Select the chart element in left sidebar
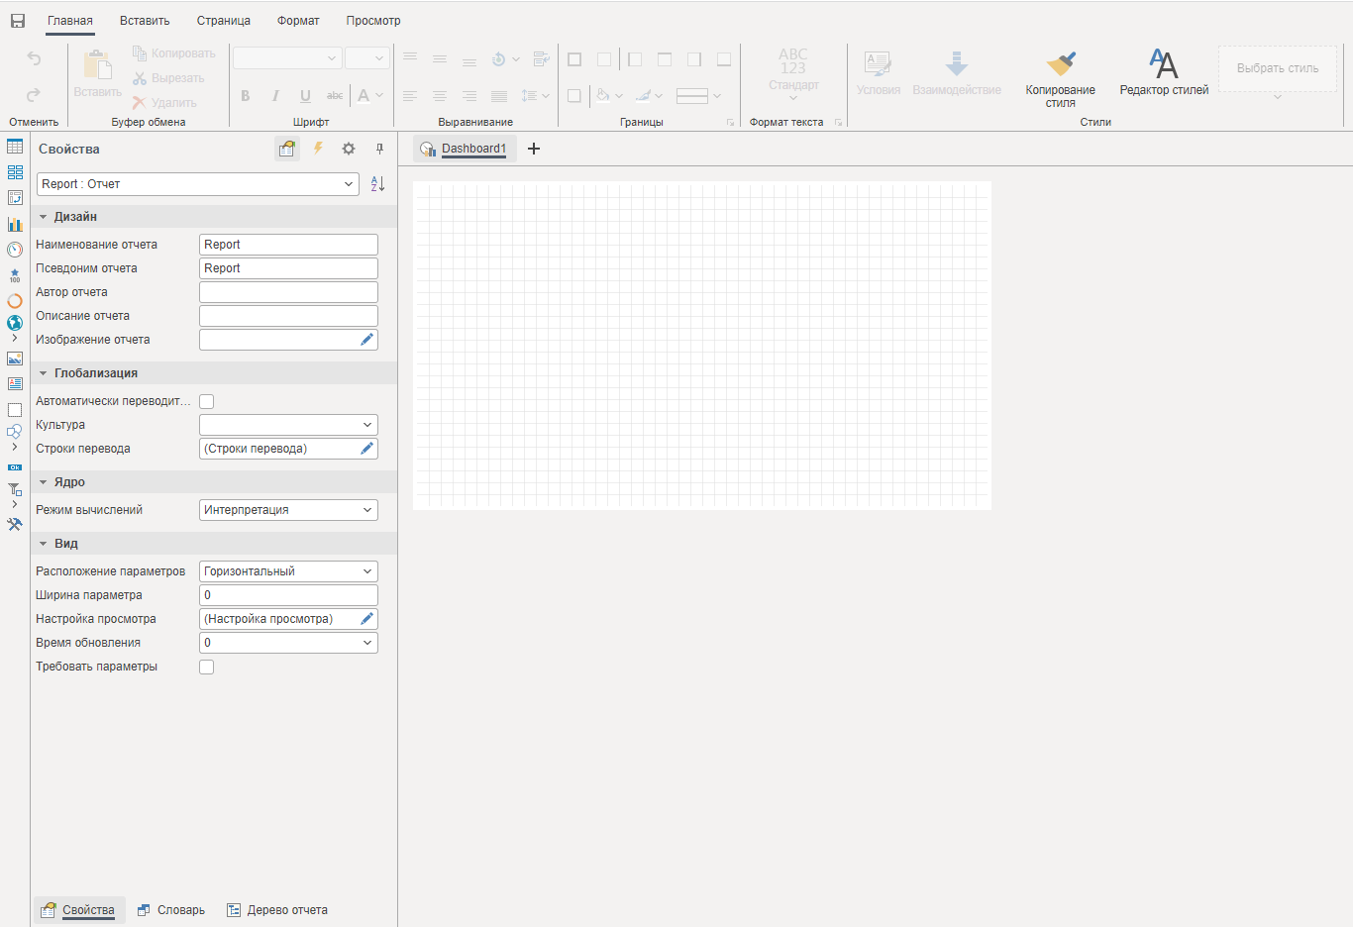The width and height of the screenshot is (1353, 927). pos(15,224)
